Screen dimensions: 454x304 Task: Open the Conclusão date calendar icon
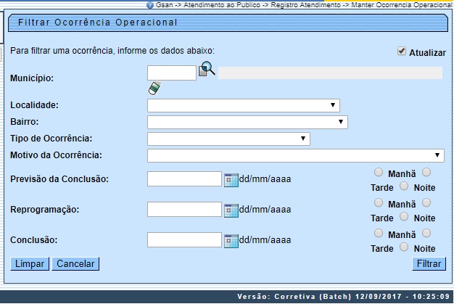click(x=231, y=240)
